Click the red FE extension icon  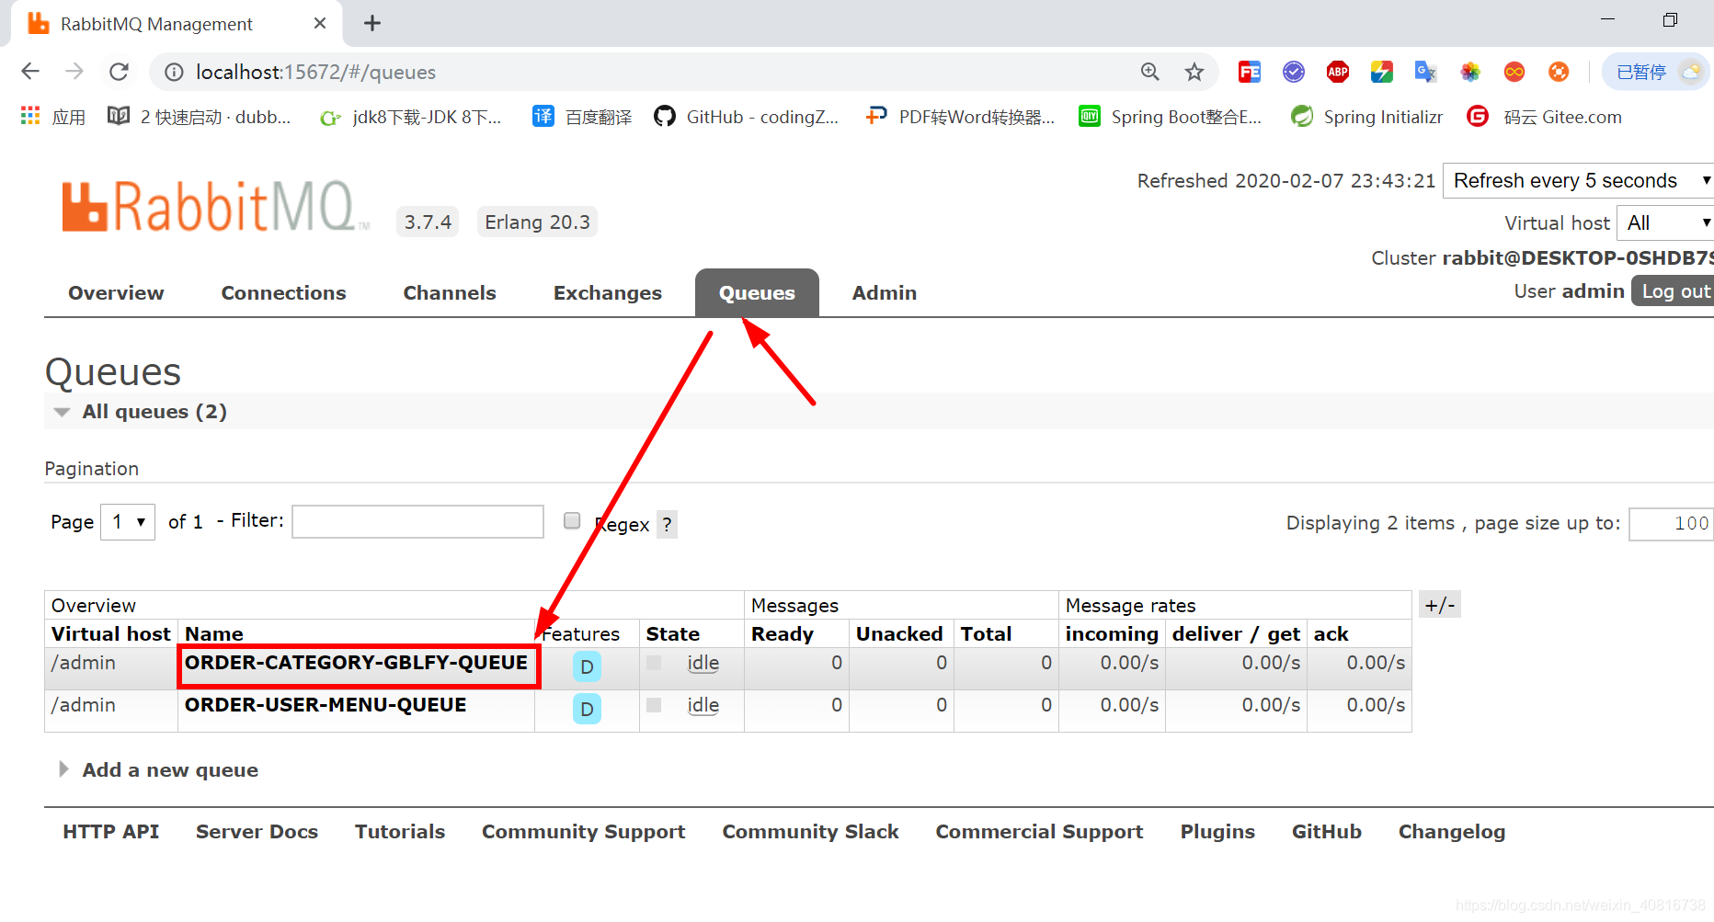coord(1250,72)
